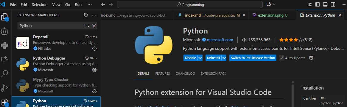Image resolution: width=347 pixels, height=107 pixels.
Task: Open the Copilot chat dropdown chevron
Action: point(274,4)
